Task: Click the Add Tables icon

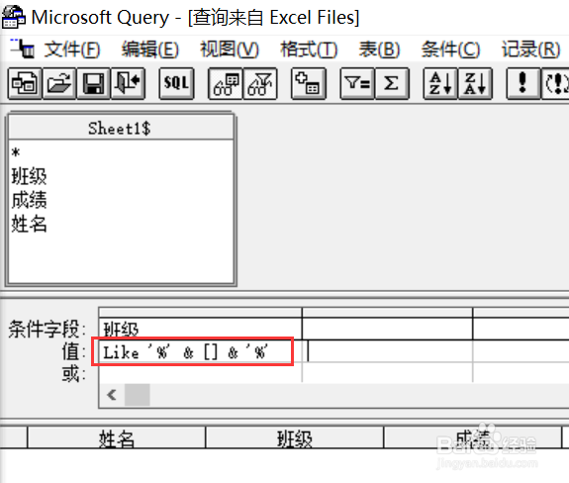Action: (309, 83)
